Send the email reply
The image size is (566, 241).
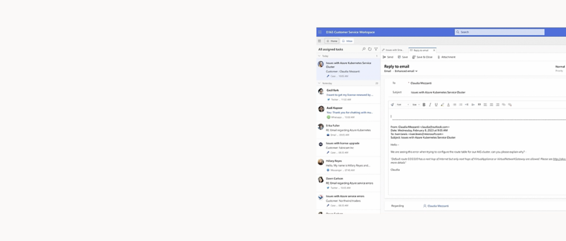click(388, 57)
